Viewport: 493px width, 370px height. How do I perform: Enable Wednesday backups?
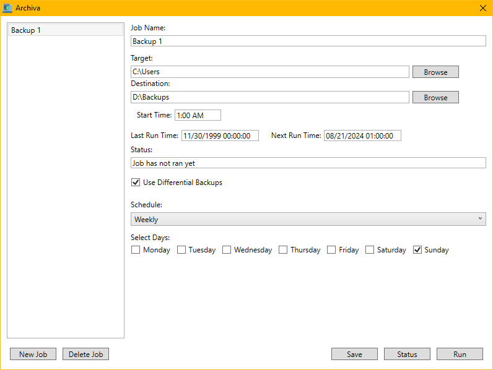(227, 250)
